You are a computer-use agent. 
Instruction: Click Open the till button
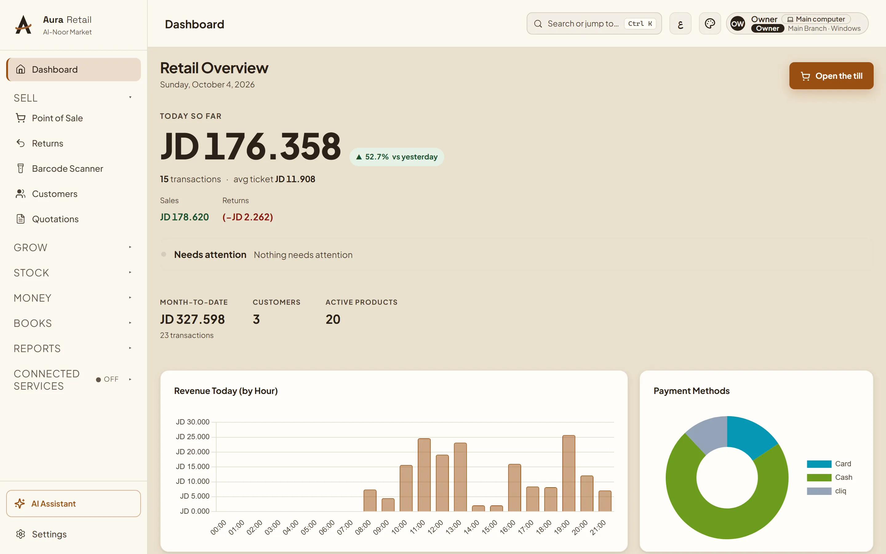pyautogui.click(x=831, y=76)
